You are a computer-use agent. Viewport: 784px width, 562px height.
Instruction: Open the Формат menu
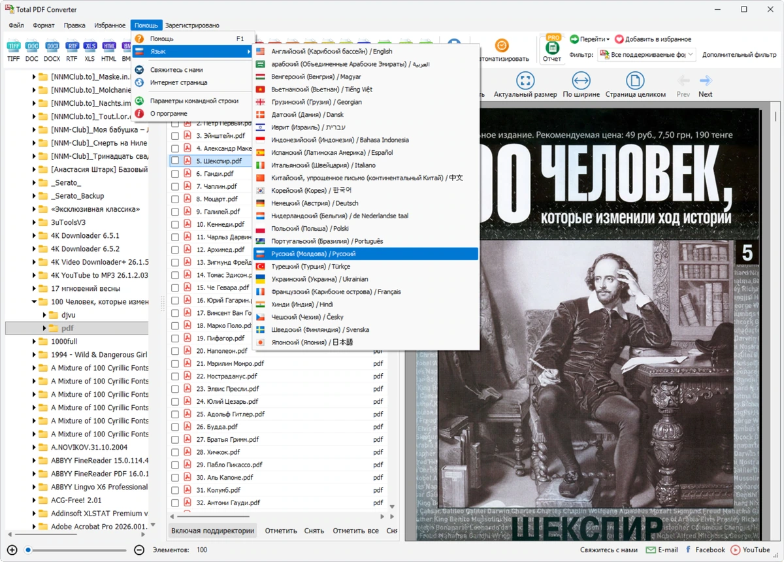[44, 25]
